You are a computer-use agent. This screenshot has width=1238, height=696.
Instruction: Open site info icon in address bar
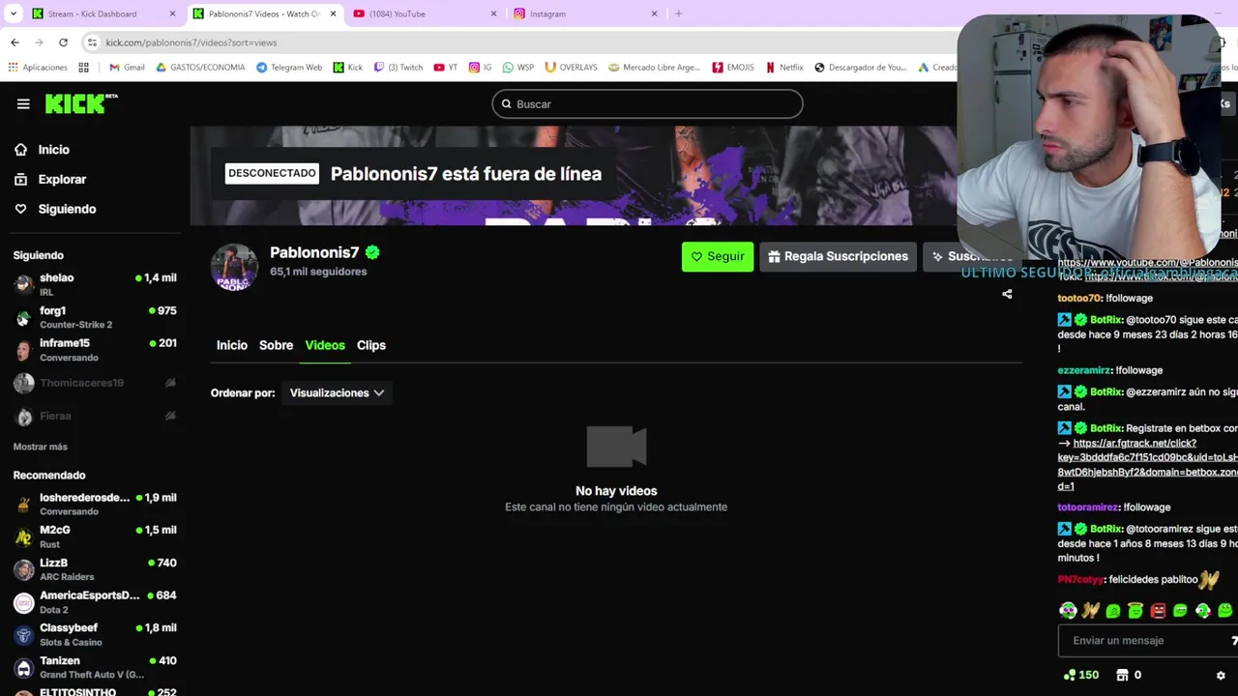(92, 43)
